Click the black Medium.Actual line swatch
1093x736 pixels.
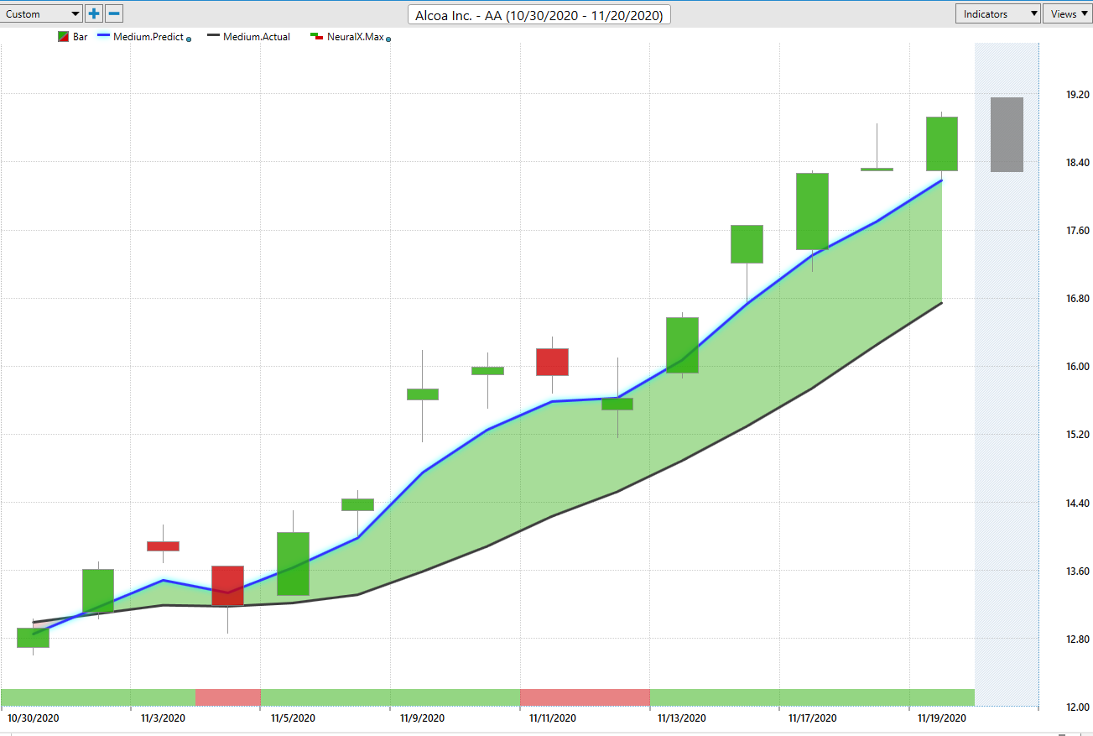213,37
